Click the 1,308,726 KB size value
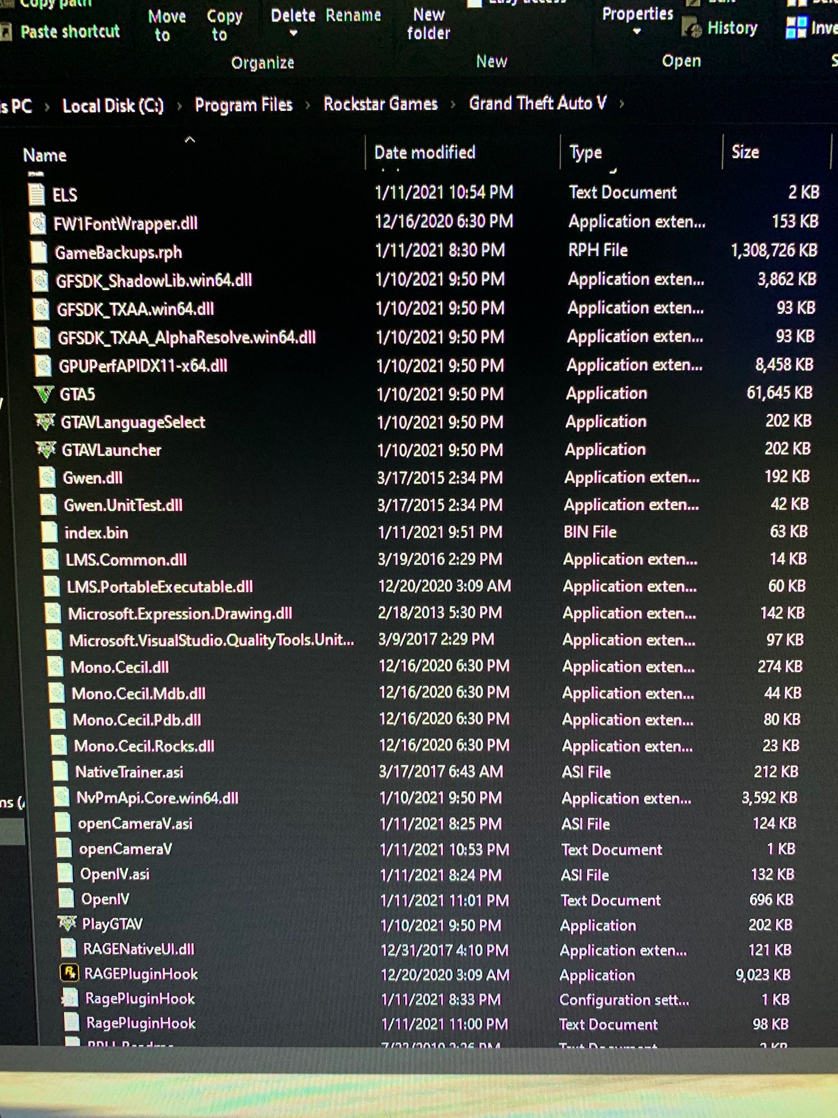The width and height of the screenshot is (838, 1118). (x=774, y=250)
